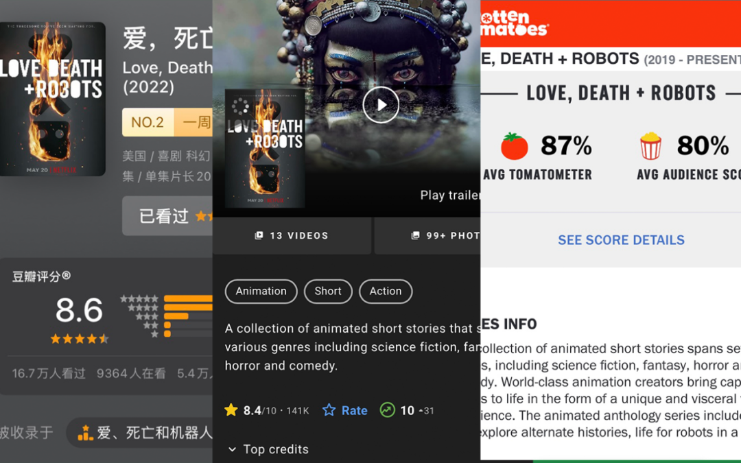Image resolution: width=741 pixels, height=463 pixels.
Task: Click the yellow IMDb rating star
Action: [x=231, y=410]
